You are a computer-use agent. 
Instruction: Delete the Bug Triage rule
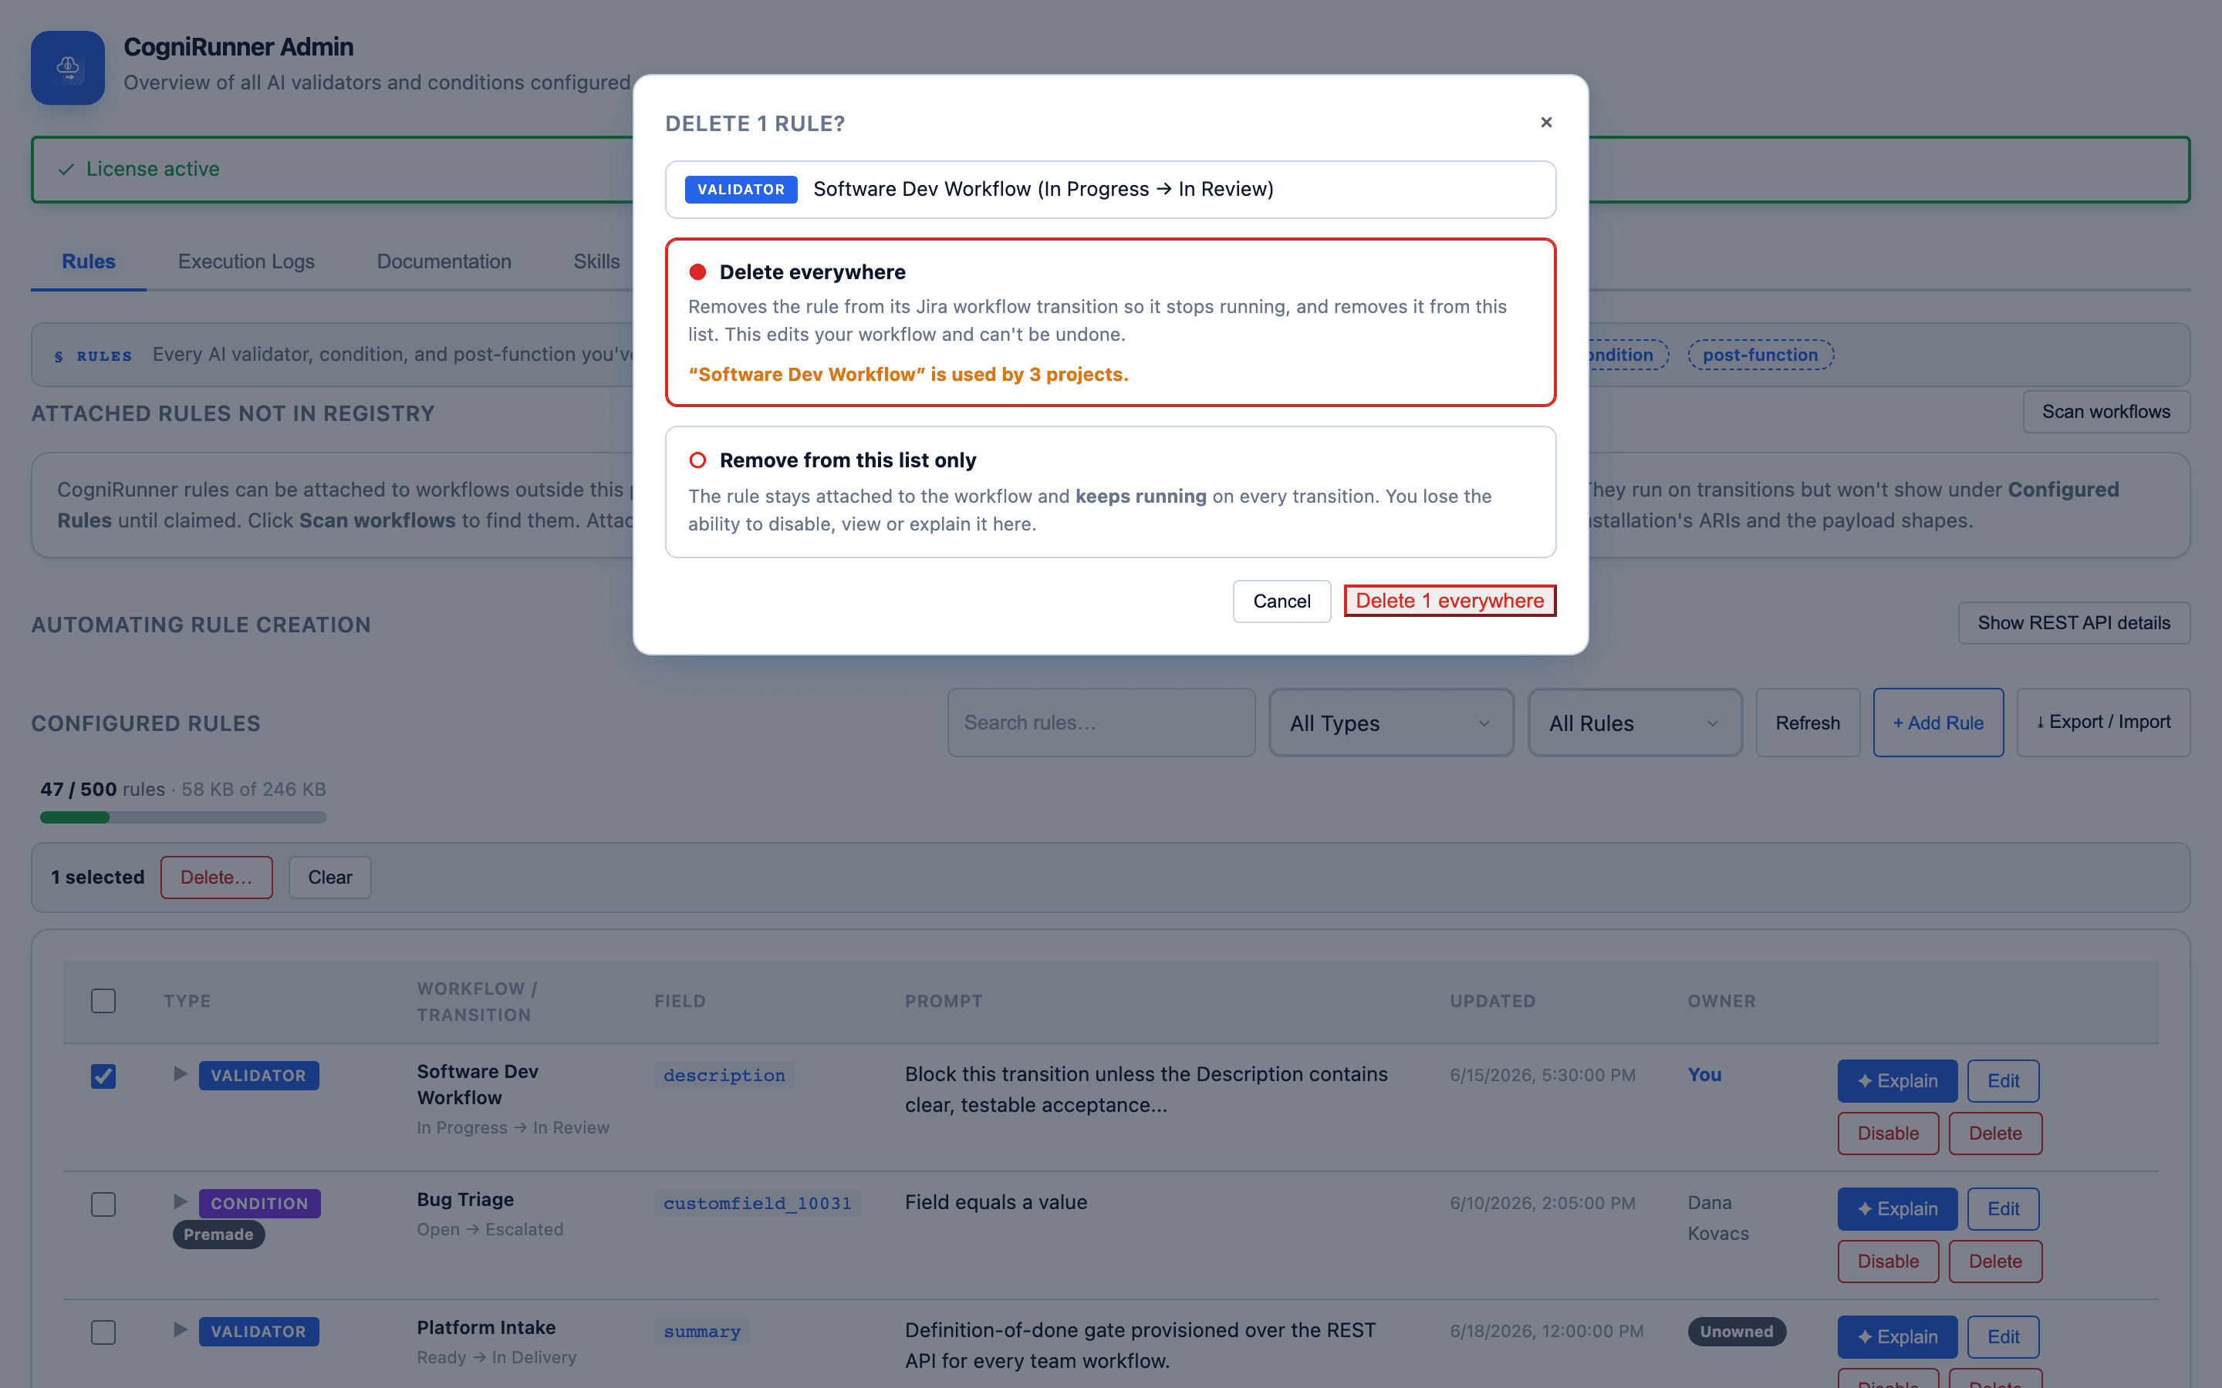[1995, 1262]
